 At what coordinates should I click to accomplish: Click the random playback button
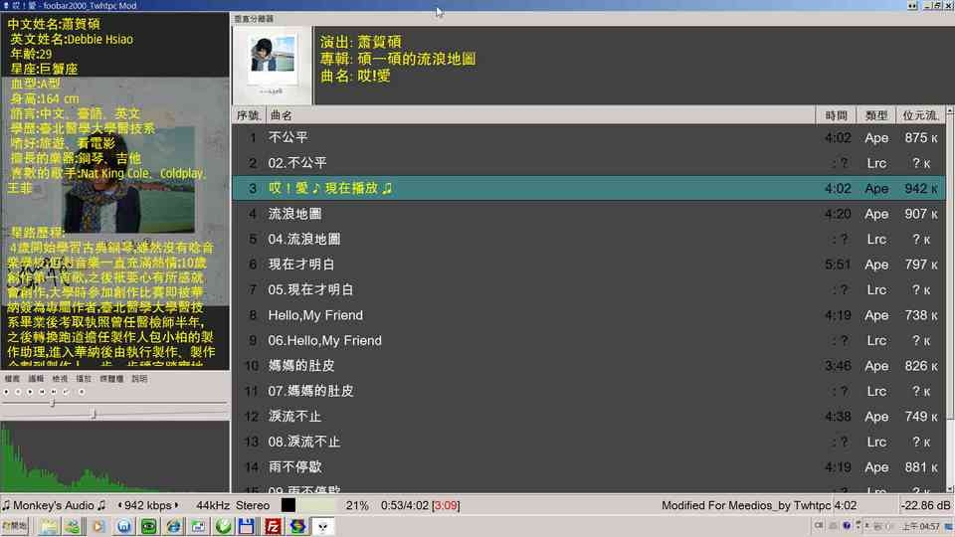(x=66, y=392)
